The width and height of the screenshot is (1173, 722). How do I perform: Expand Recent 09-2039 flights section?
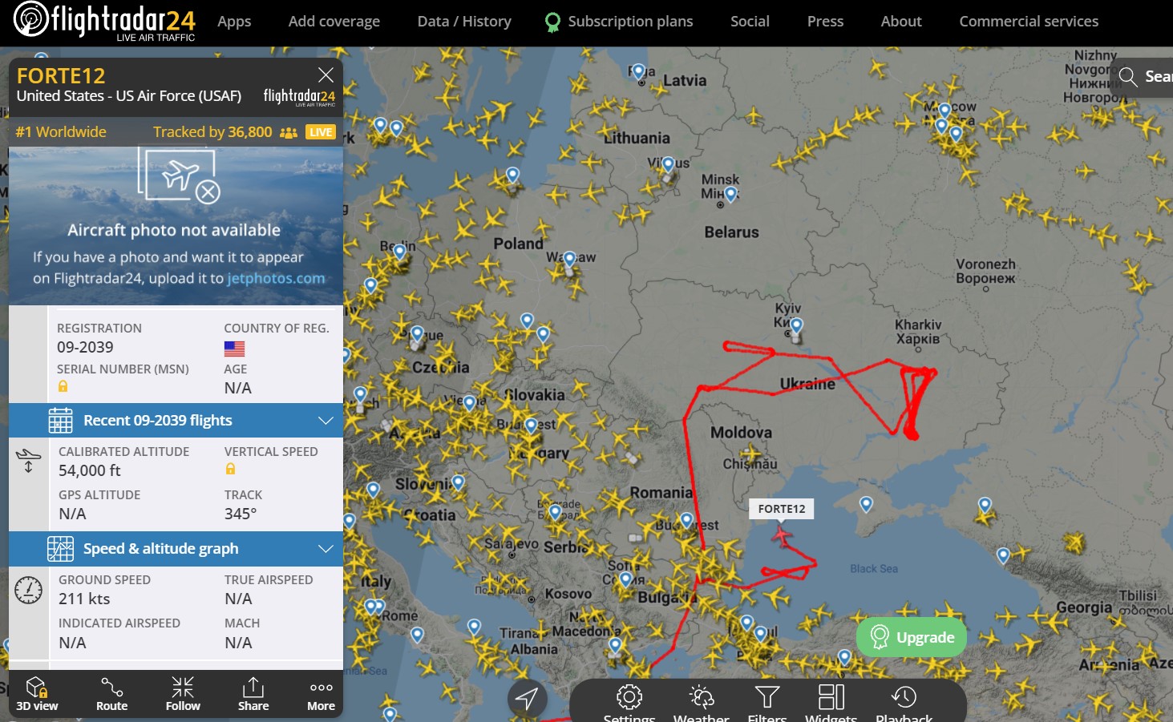tap(176, 420)
